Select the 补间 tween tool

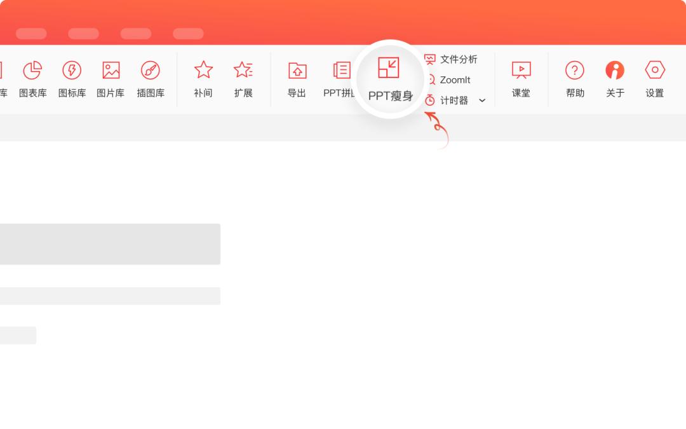[x=203, y=79]
